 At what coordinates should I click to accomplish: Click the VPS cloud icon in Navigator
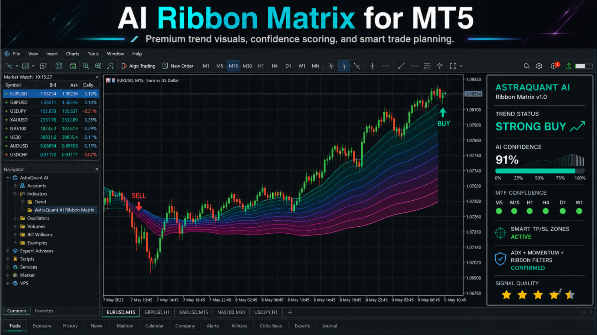(15, 283)
